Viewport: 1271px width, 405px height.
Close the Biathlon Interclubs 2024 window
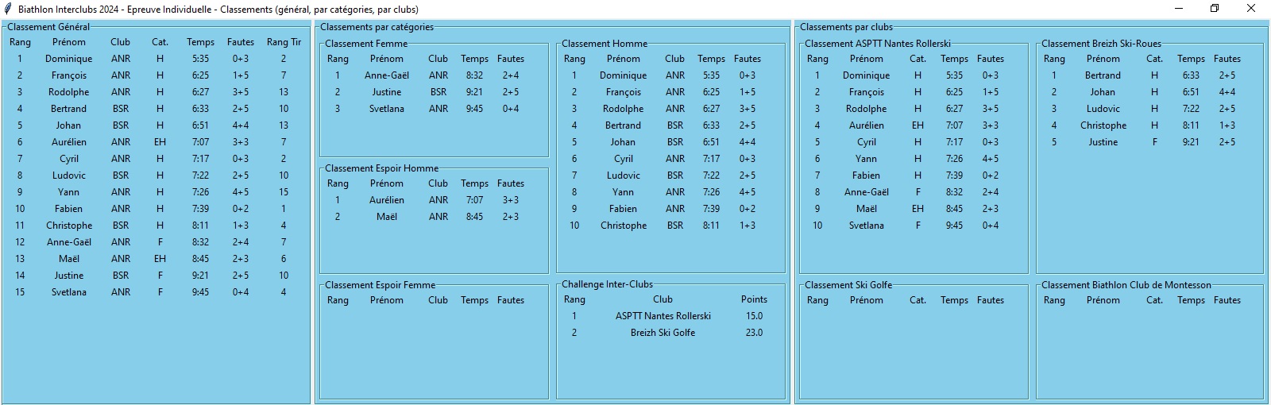tap(1251, 9)
